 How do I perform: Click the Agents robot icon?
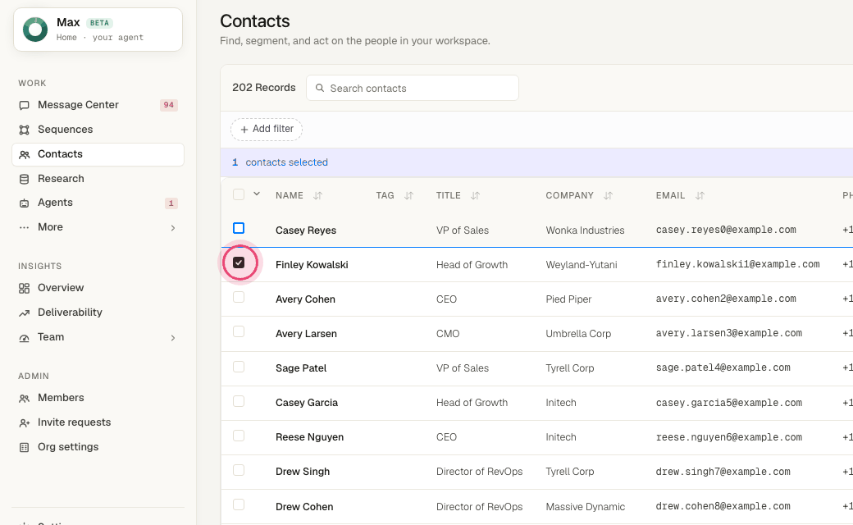[24, 203]
